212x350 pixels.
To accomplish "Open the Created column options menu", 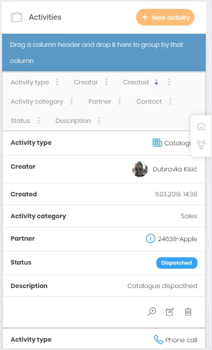I will pos(169,82).
